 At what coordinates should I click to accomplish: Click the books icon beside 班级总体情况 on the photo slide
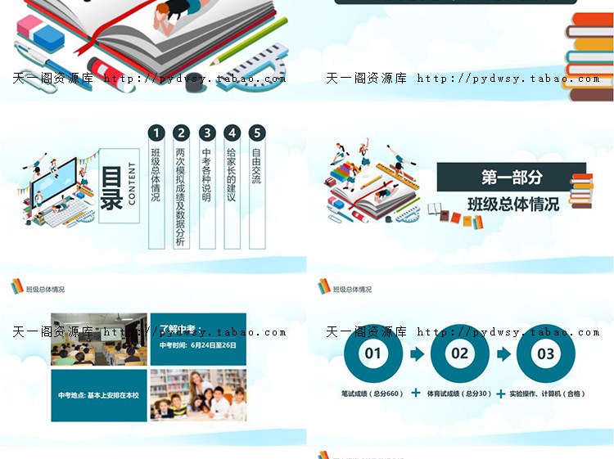pyautogui.click(x=17, y=286)
